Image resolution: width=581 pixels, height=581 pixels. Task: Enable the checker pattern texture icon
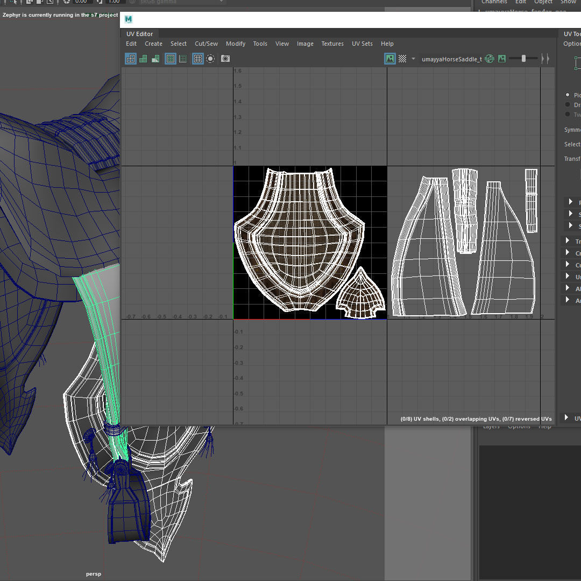[402, 59]
